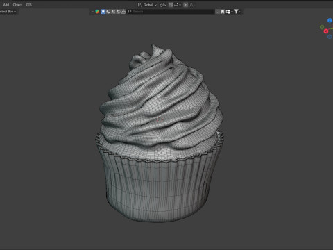Click the third display mode icon in the row
Image resolution: width=333 pixels, height=250 pixels.
coord(113,12)
